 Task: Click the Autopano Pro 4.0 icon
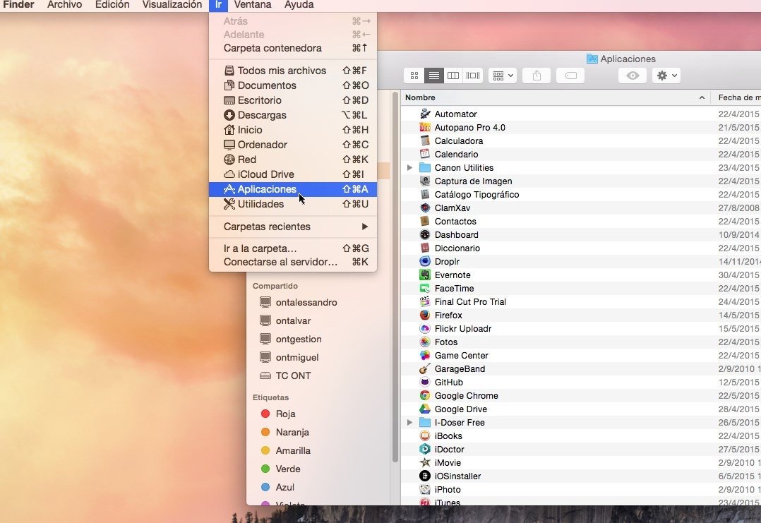click(425, 127)
